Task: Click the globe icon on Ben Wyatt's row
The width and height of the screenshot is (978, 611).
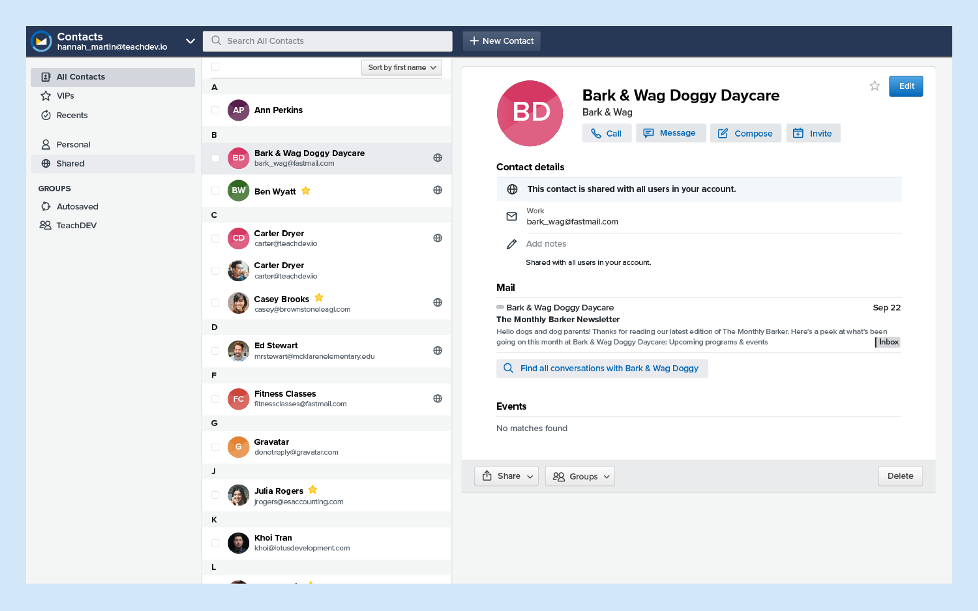Action: pyautogui.click(x=438, y=190)
